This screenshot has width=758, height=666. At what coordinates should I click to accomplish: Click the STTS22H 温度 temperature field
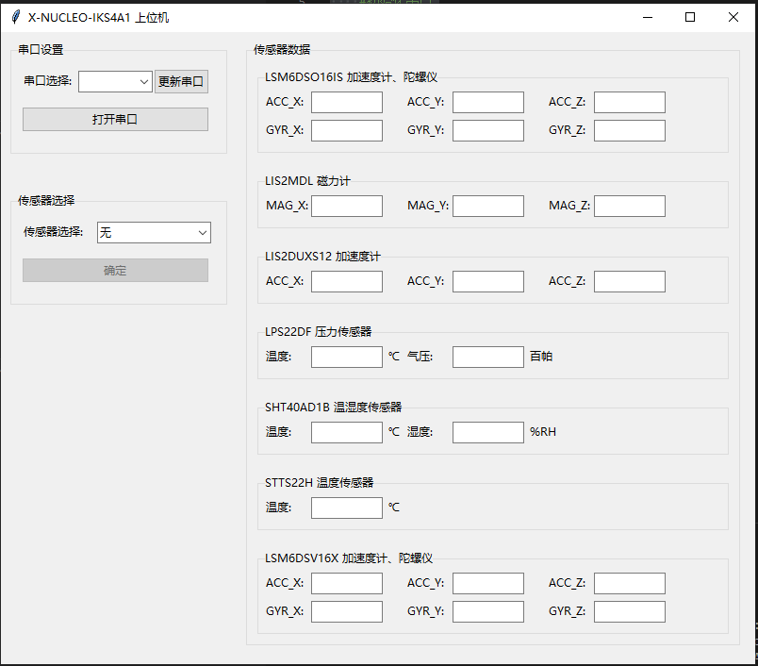[x=346, y=508]
